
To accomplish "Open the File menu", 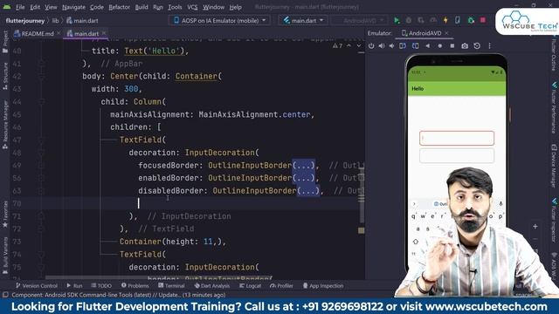I will (x=20, y=7).
